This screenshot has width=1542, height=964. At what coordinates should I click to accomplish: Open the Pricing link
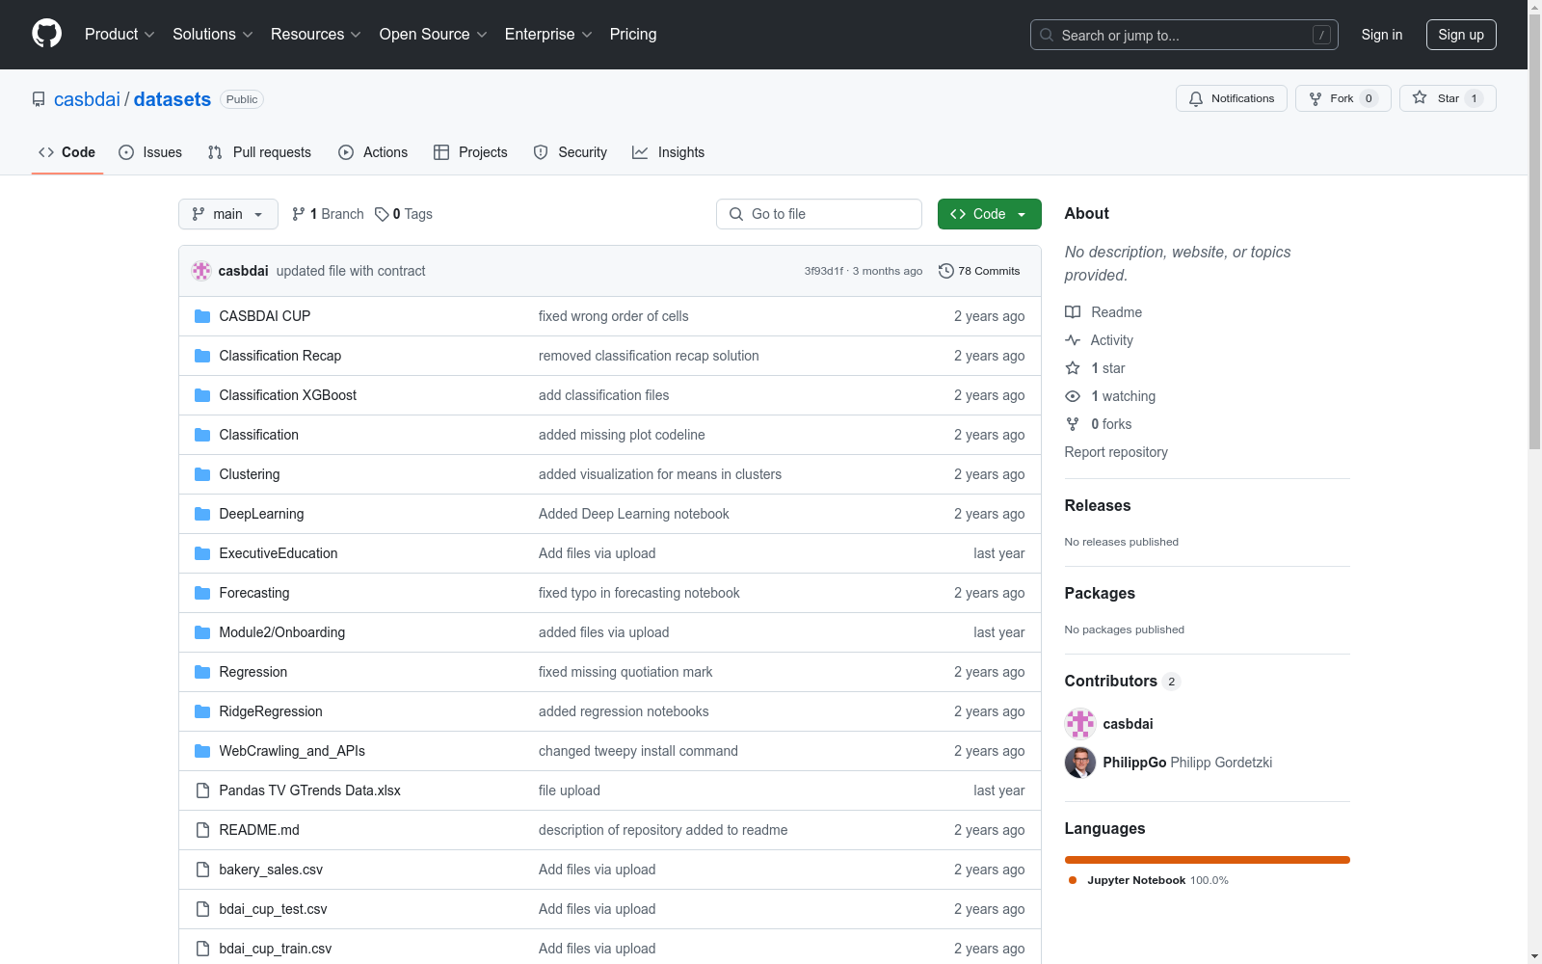pyautogui.click(x=633, y=34)
